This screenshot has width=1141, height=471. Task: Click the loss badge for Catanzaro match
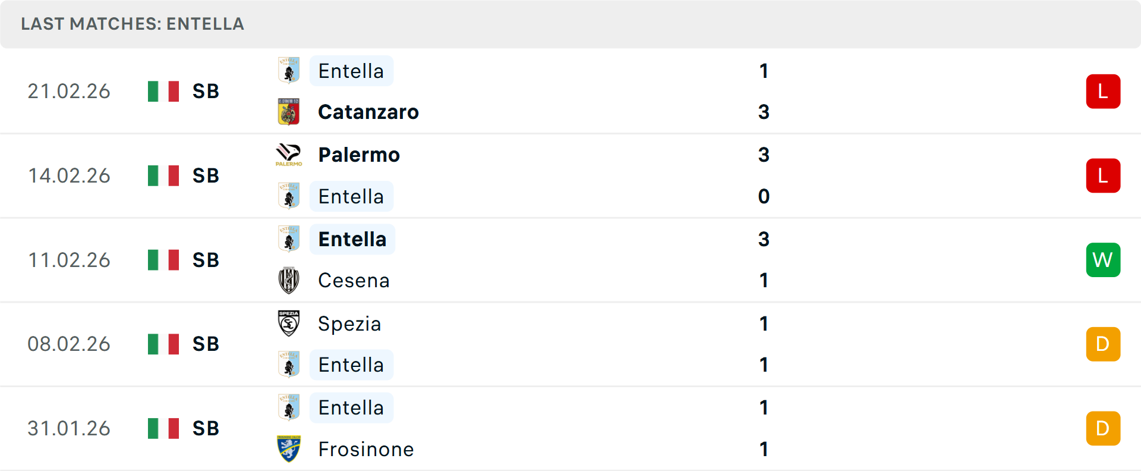[x=1103, y=92]
